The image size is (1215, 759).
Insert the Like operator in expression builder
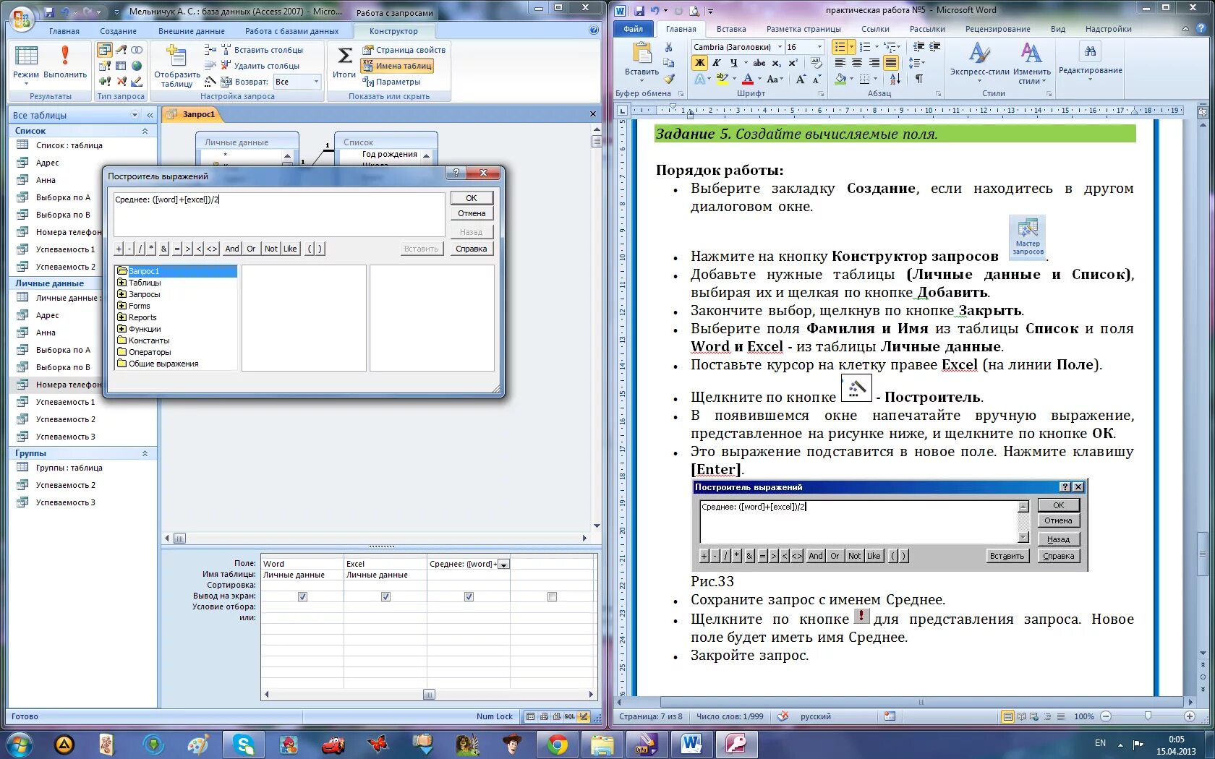click(x=290, y=249)
